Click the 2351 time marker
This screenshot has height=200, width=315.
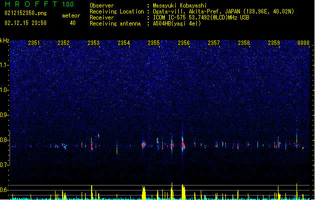[34, 43]
